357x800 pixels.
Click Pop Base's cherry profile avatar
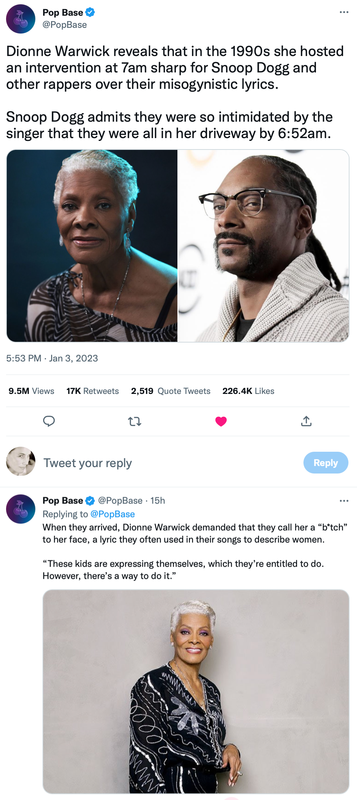[21, 18]
